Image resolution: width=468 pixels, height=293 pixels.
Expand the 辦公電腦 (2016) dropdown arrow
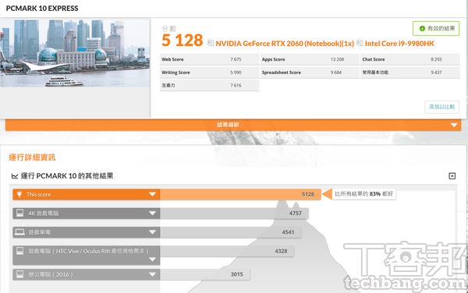coord(152,274)
